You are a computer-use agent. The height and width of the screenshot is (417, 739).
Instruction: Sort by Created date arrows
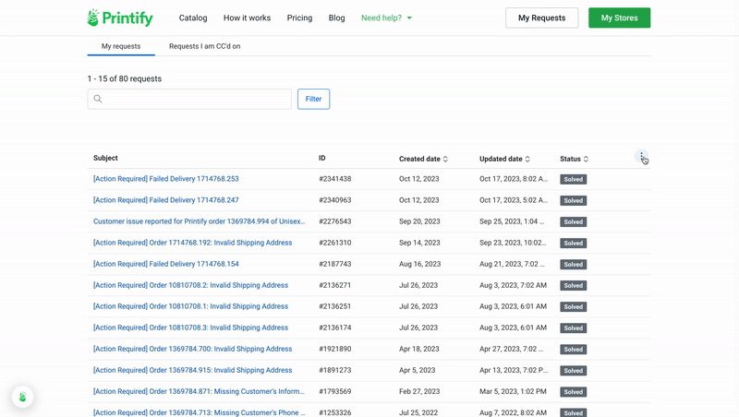tap(445, 159)
